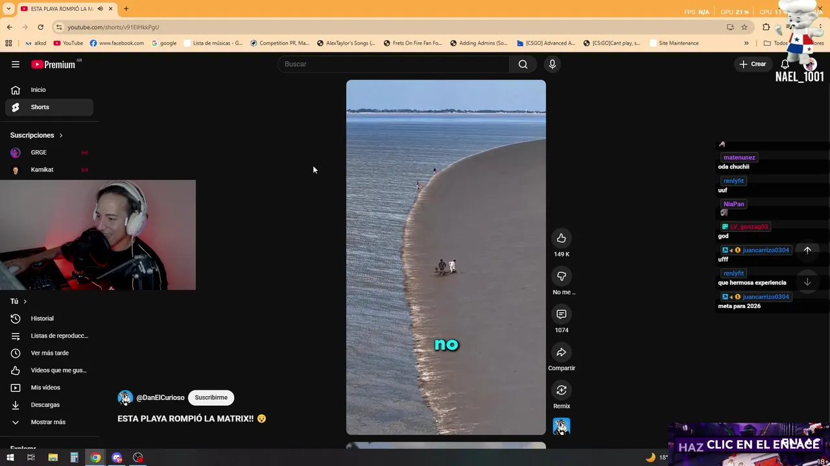The height and width of the screenshot is (466, 830).
Task: Open Windows Start menu
Action: [10, 458]
